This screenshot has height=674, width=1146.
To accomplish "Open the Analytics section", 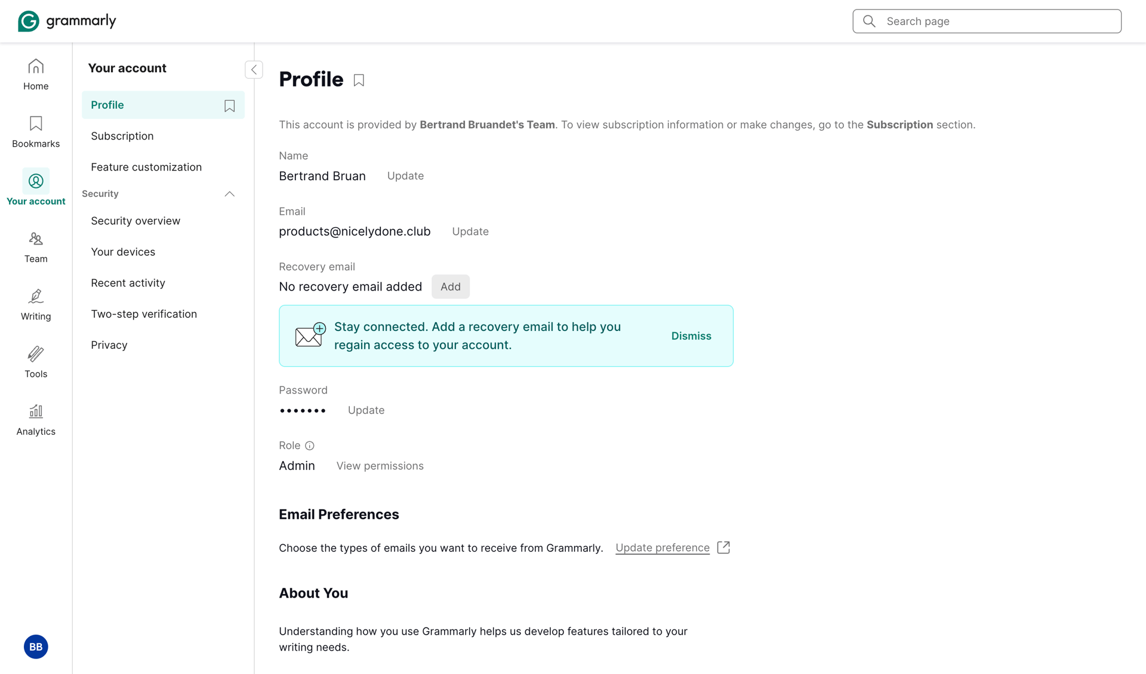I will tap(35, 419).
